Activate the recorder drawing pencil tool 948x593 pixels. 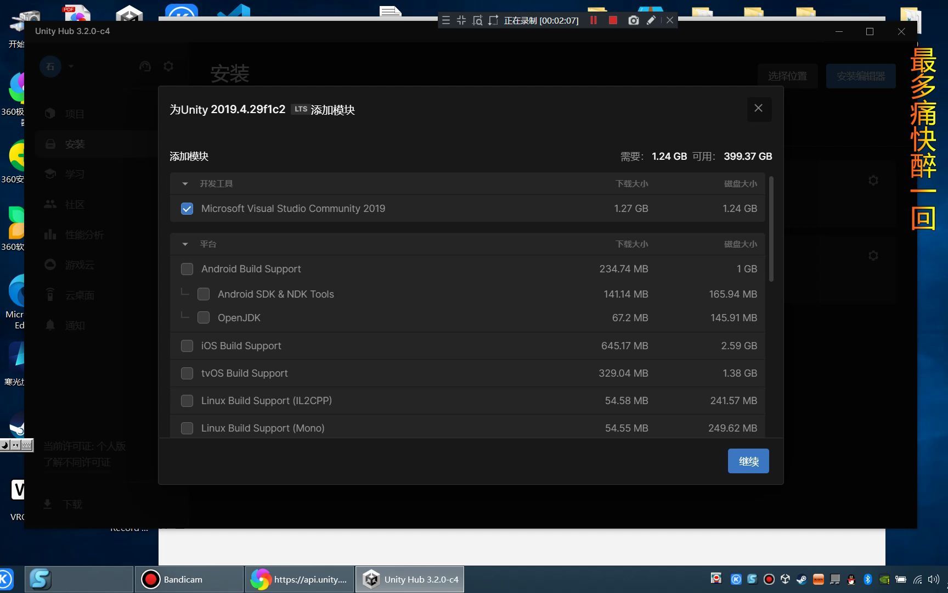[x=651, y=20]
